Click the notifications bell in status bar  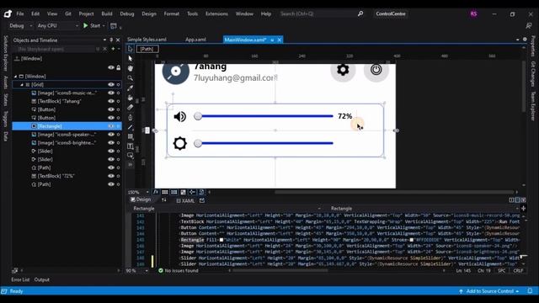coord(530,290)
